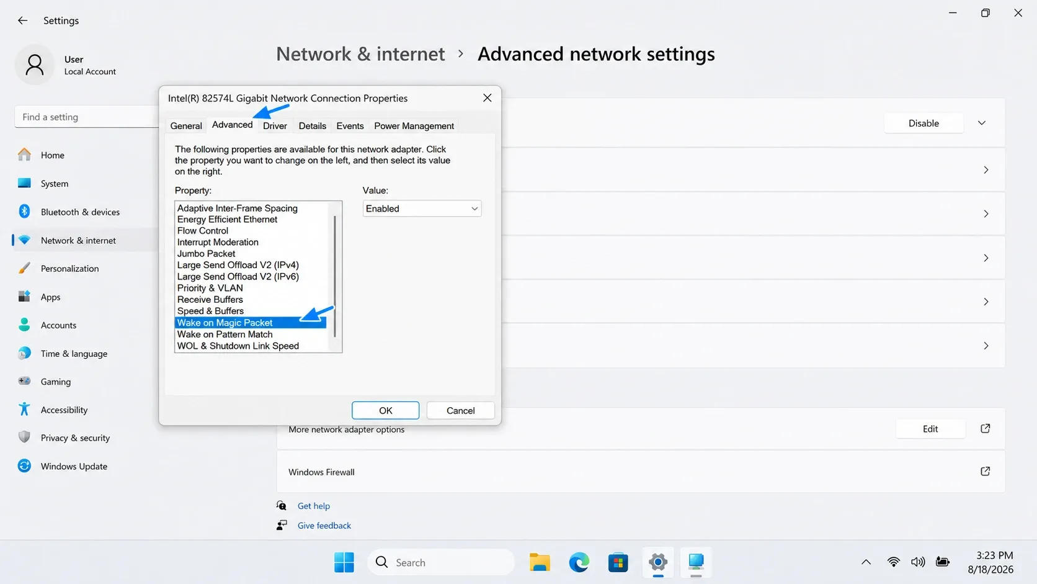
Task: Click the Get help icon
Action: [x=282, y=505]
